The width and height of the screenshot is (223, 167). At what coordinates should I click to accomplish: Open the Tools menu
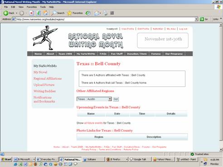(43, 7)
